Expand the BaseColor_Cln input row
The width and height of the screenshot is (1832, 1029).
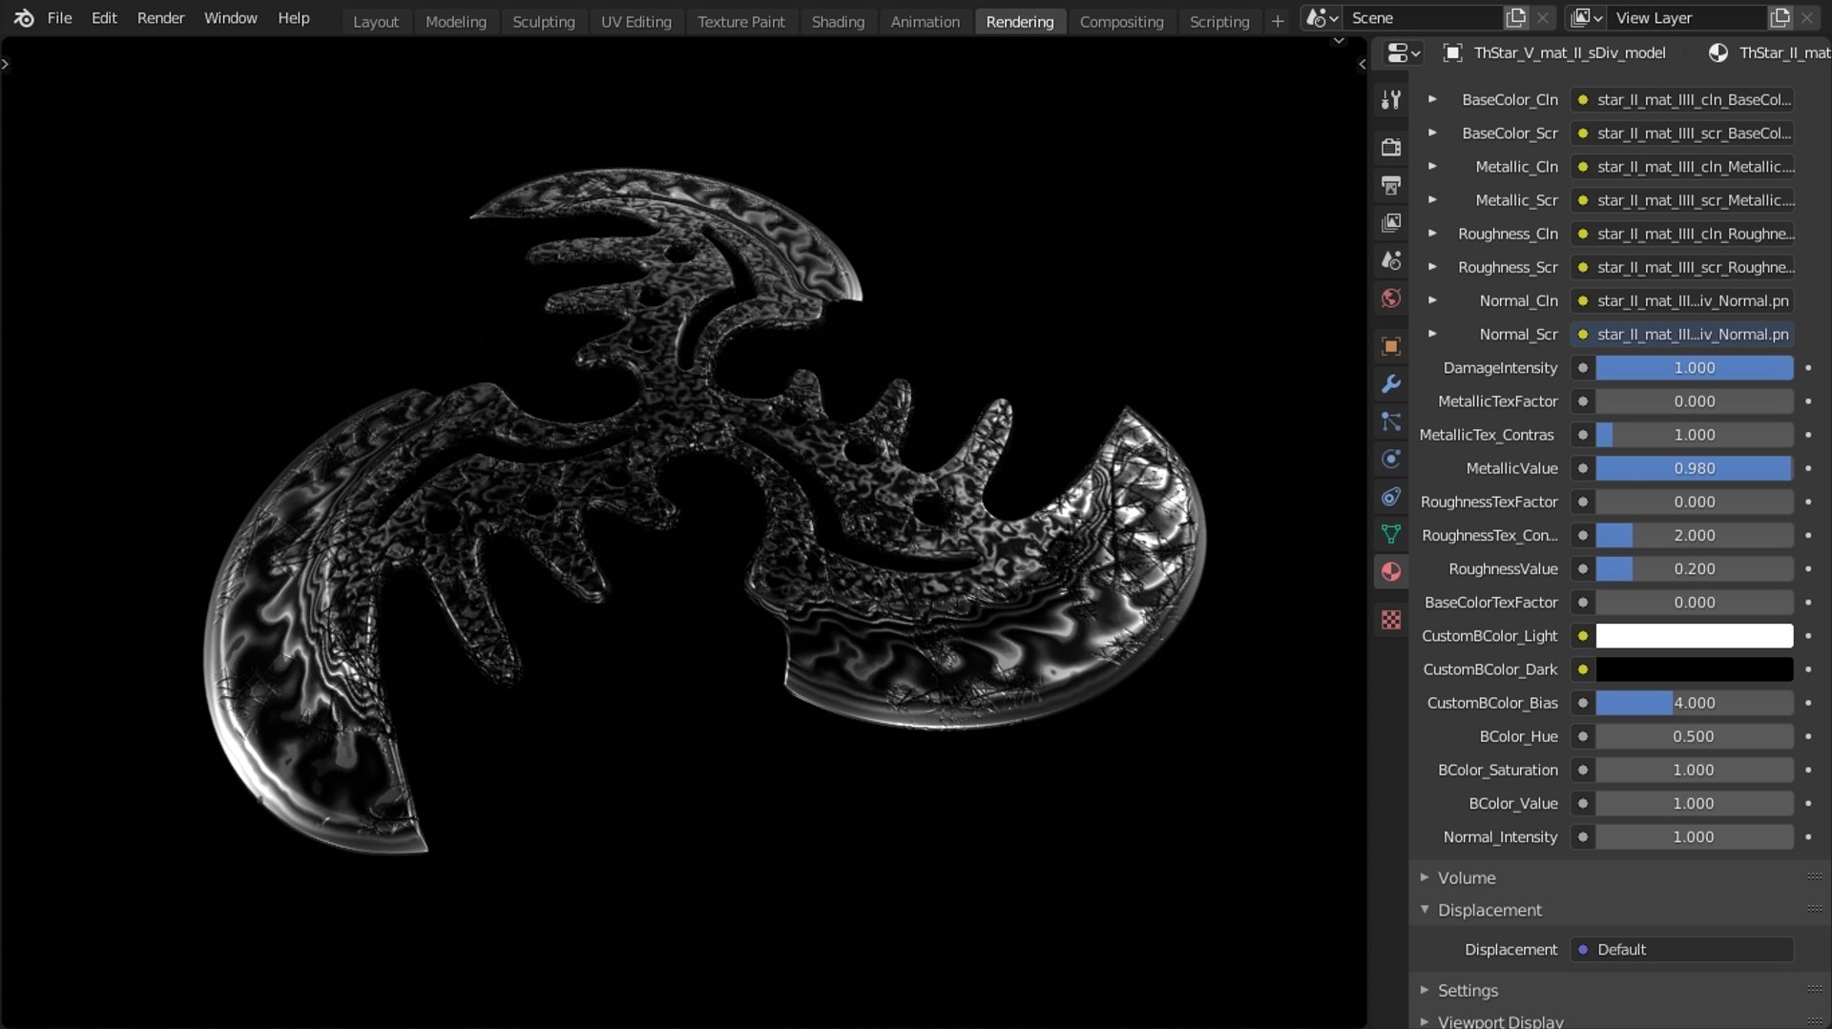coord(1431,99)
